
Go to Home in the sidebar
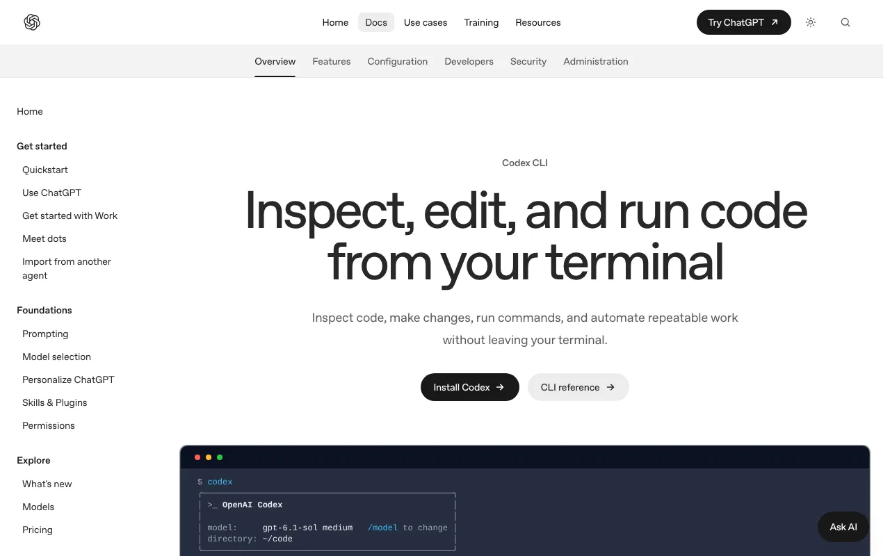click(30, 111)
